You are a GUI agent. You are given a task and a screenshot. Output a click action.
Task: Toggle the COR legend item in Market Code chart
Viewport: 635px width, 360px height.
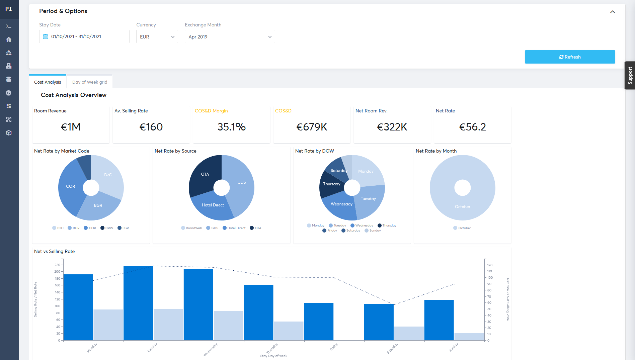tap(90, 228)
